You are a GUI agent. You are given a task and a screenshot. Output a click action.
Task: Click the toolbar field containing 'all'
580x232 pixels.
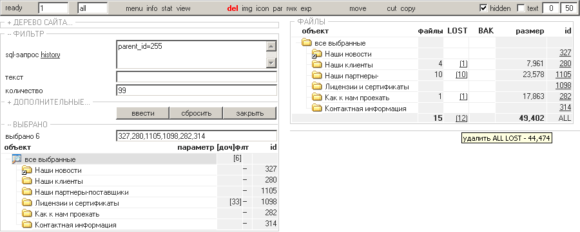click(x=93, y=8)
